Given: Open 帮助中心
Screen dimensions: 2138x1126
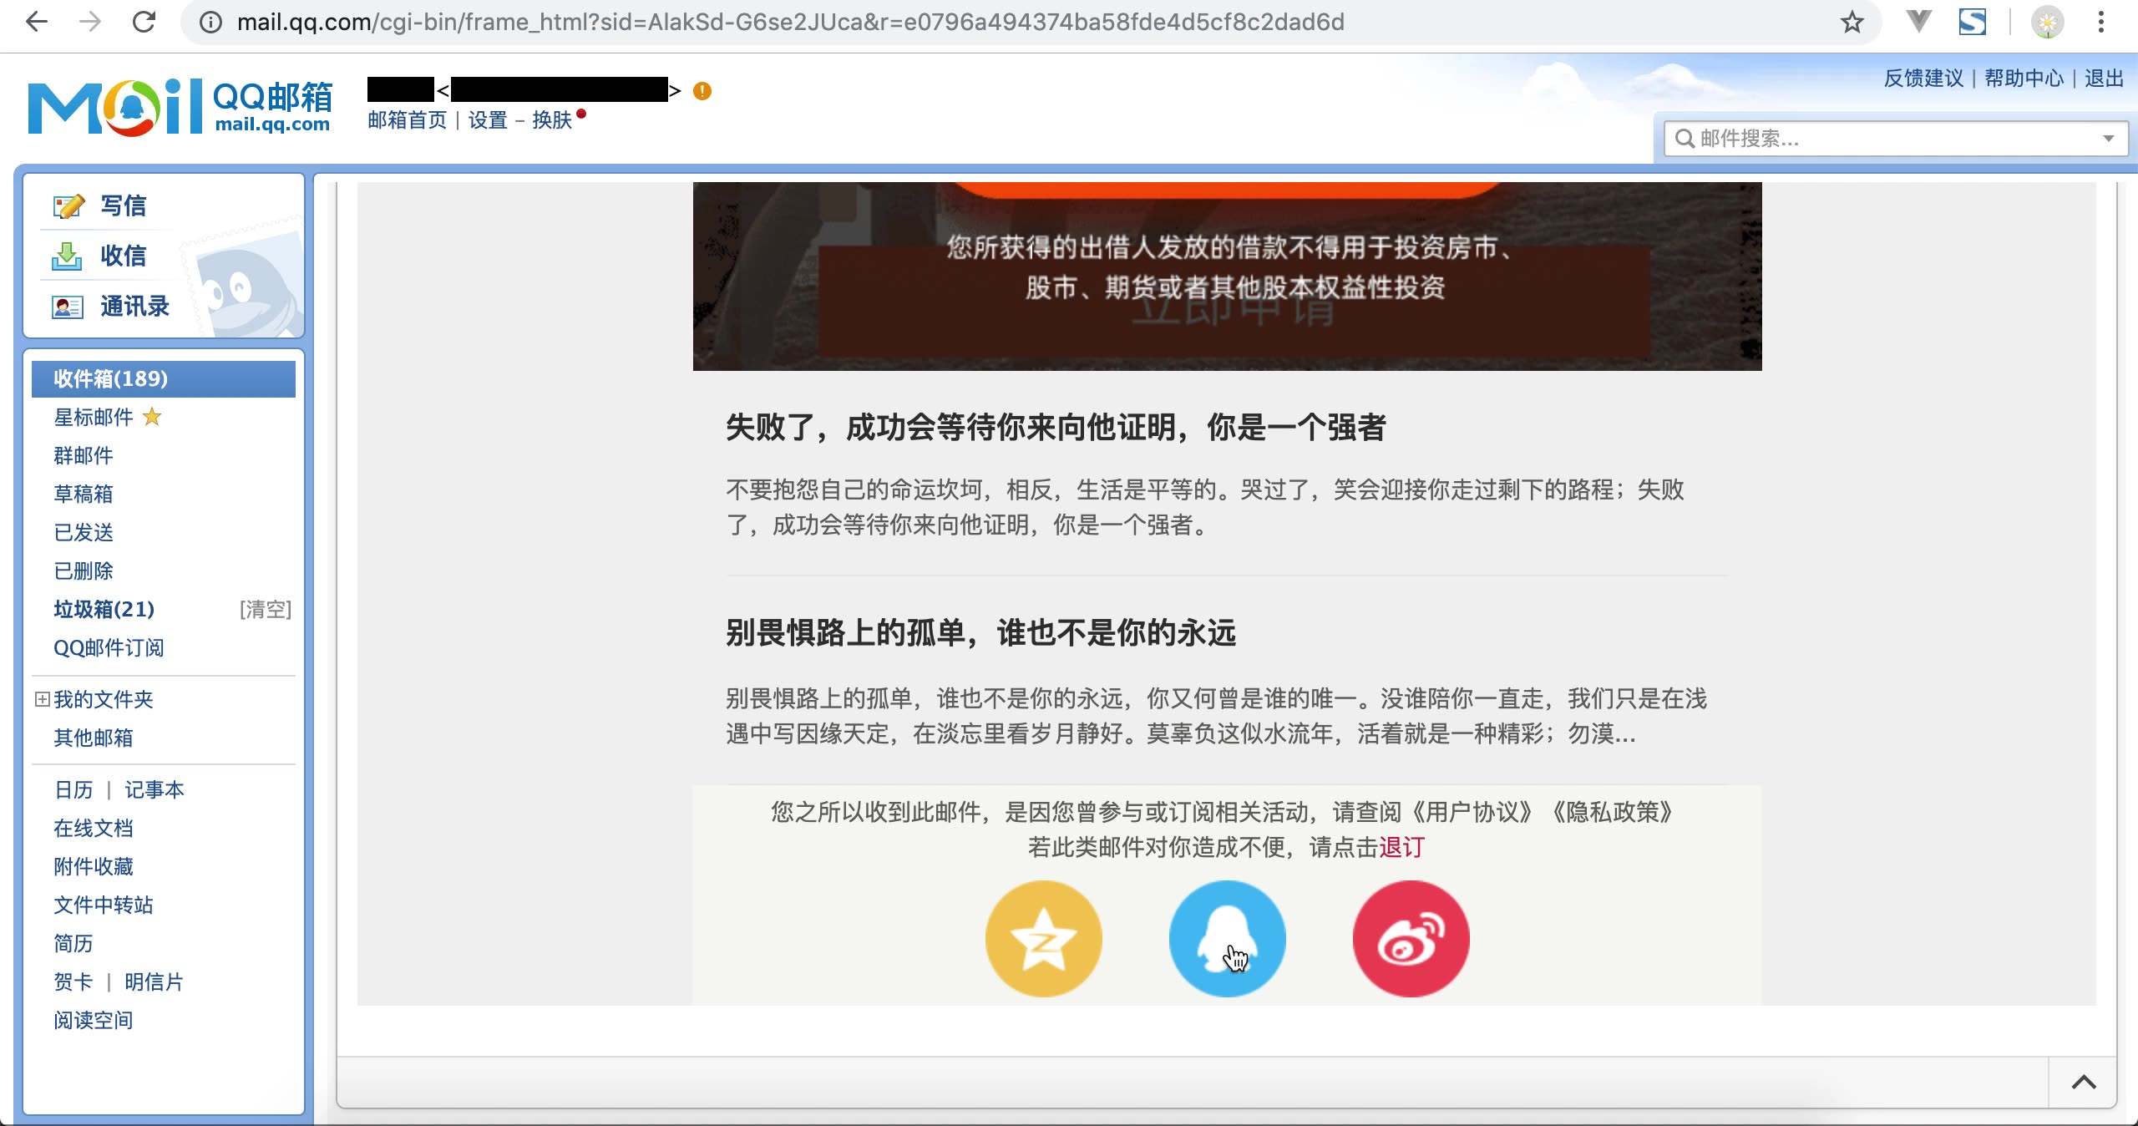Looking at the screenshot, I should click(2024, 79).
